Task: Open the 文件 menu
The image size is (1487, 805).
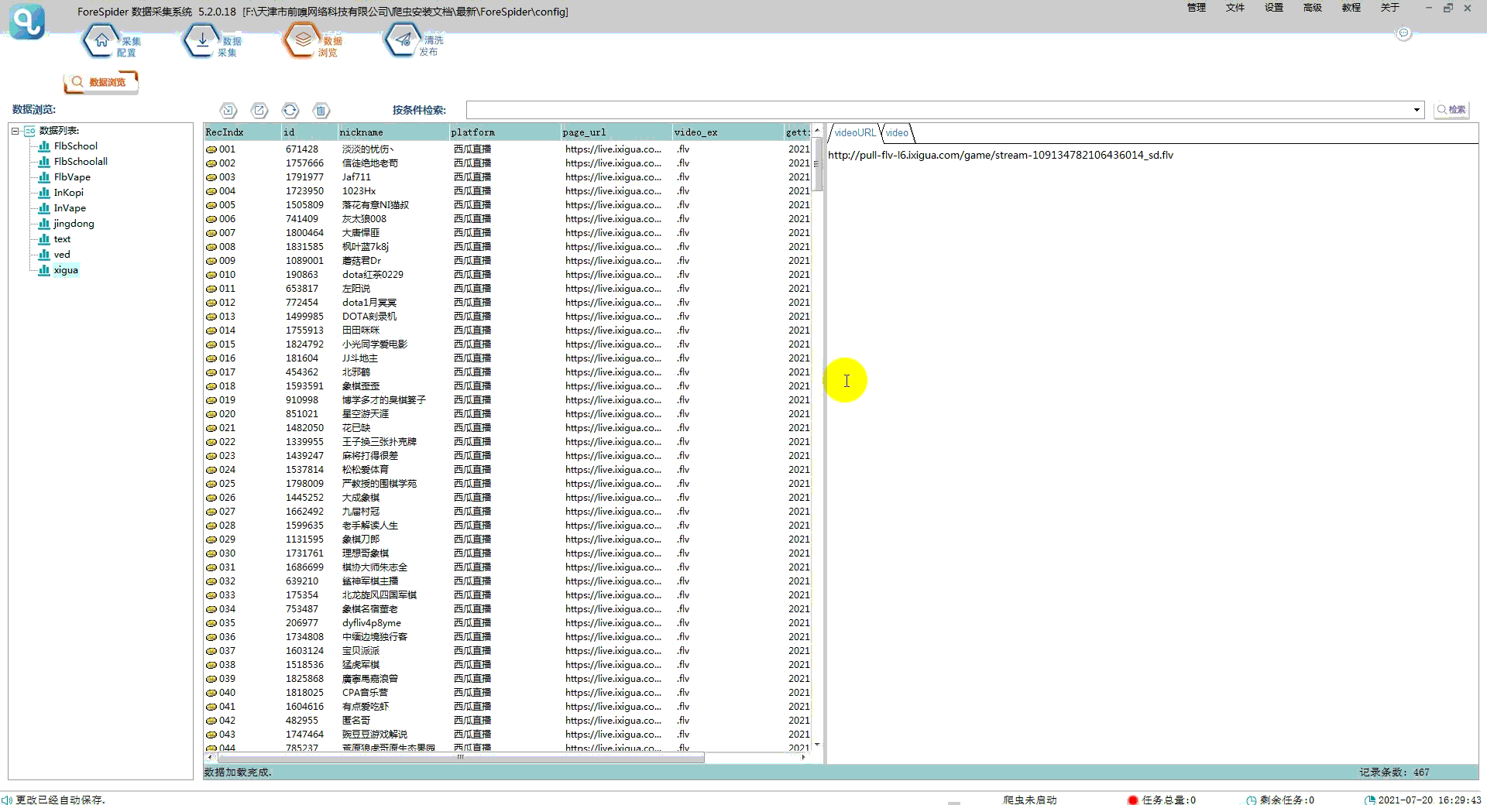Action: 1235,8
